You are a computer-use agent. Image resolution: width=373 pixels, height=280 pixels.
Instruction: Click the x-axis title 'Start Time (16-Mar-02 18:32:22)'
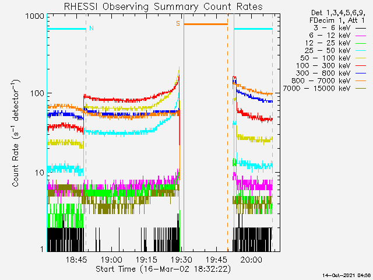click(163, 269)
